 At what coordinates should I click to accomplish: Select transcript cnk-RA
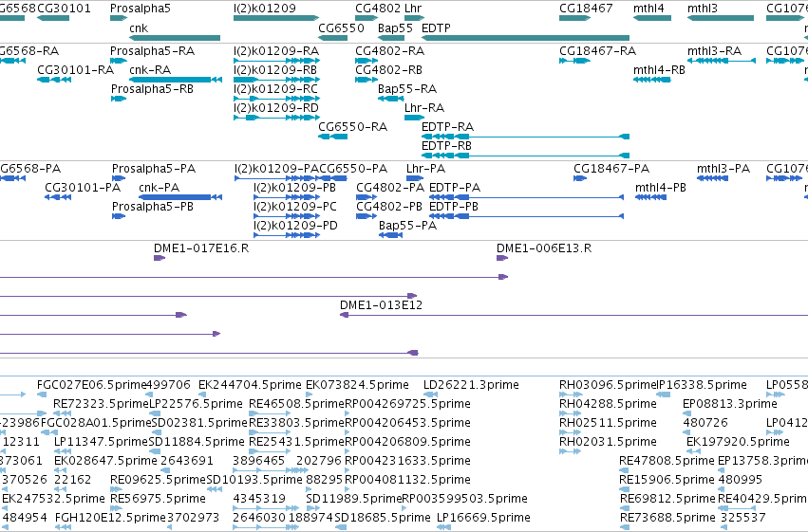(150, 70)
